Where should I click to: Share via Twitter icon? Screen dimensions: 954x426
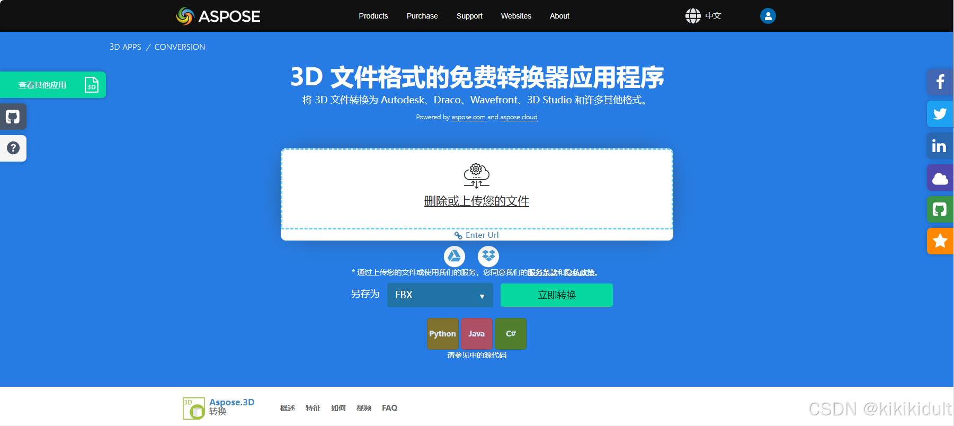tap(940, 114)
